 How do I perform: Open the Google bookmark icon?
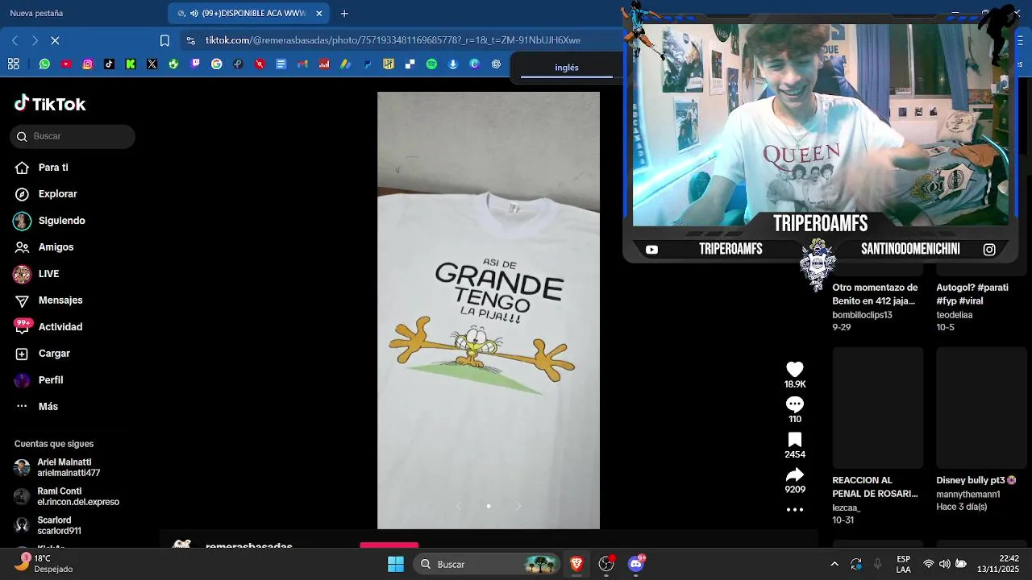pyautogui.click(x=216, y=64)
